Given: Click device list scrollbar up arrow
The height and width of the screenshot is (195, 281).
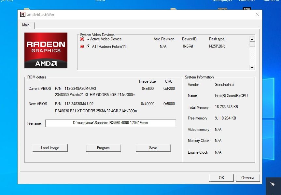Looking at the screenshot, I should pos(252,39).
